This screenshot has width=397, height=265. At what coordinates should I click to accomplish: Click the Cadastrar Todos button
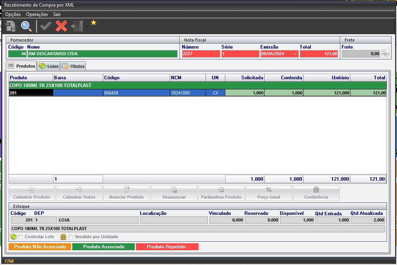[x=79, y=193]
